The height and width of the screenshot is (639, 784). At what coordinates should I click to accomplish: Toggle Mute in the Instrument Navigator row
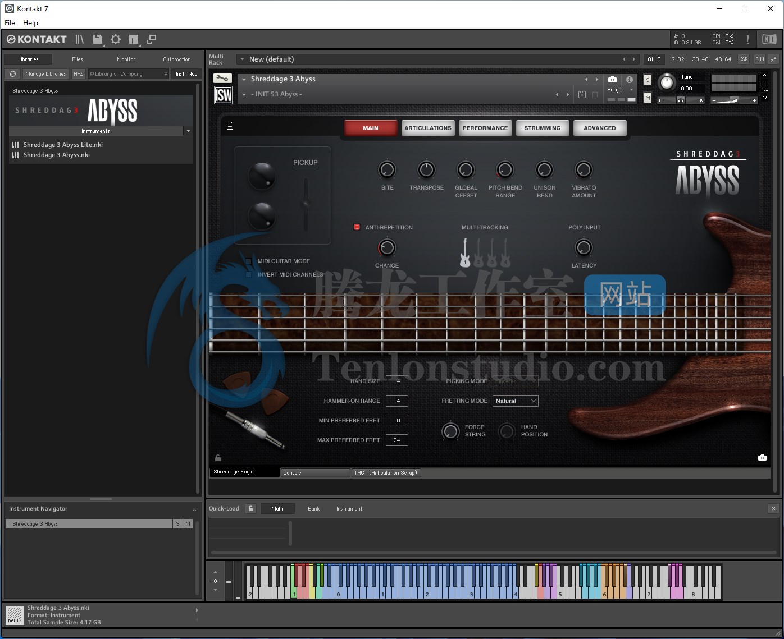pyautogui.click(x=188, y=523)
